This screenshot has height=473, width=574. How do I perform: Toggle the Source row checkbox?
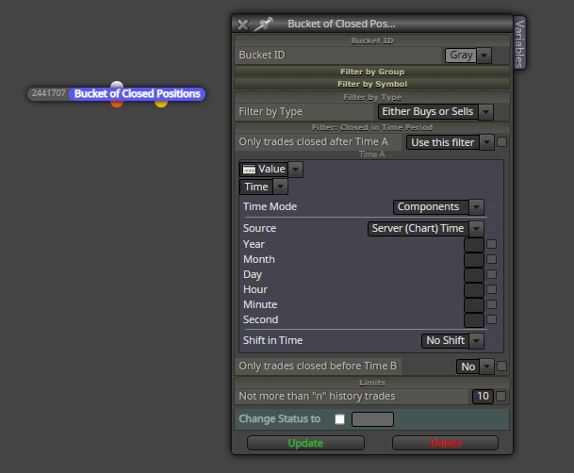[492, 228]
